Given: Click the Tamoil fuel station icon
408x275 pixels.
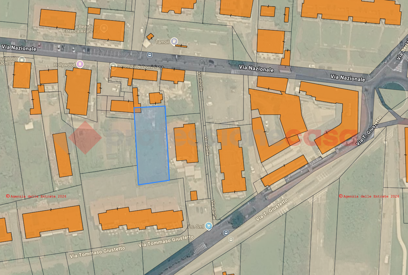Looking at the screenshot, I should [175, 41].
